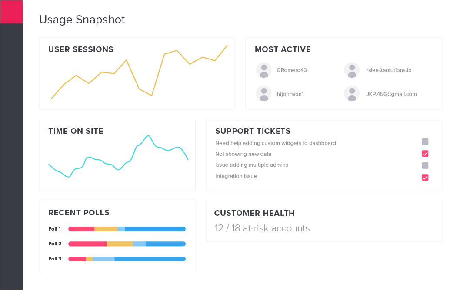Tick the Issue adding multiple admins checkbox
The width and height of the screenshot is (460, 290).
click(x=425, y=165)
